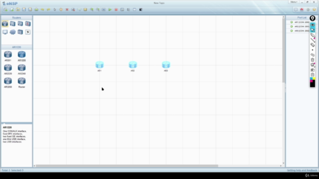319x179 pixels.
Task: Select AR2 router on canvas
Action: click(133, 65)
